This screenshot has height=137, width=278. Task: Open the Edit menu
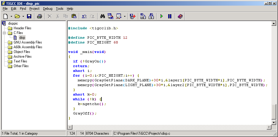coord(14,9)
